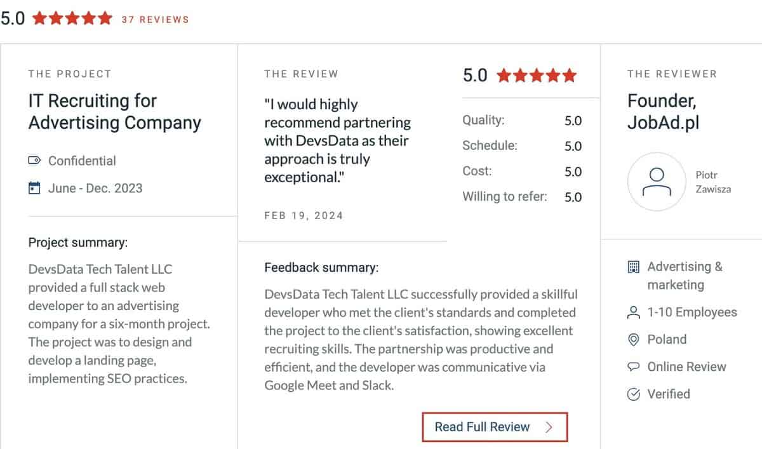Click the review's 5.0 red star rating

[537, 76]
